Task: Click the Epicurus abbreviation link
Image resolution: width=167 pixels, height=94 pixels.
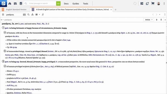Action: tap(98, 51)
